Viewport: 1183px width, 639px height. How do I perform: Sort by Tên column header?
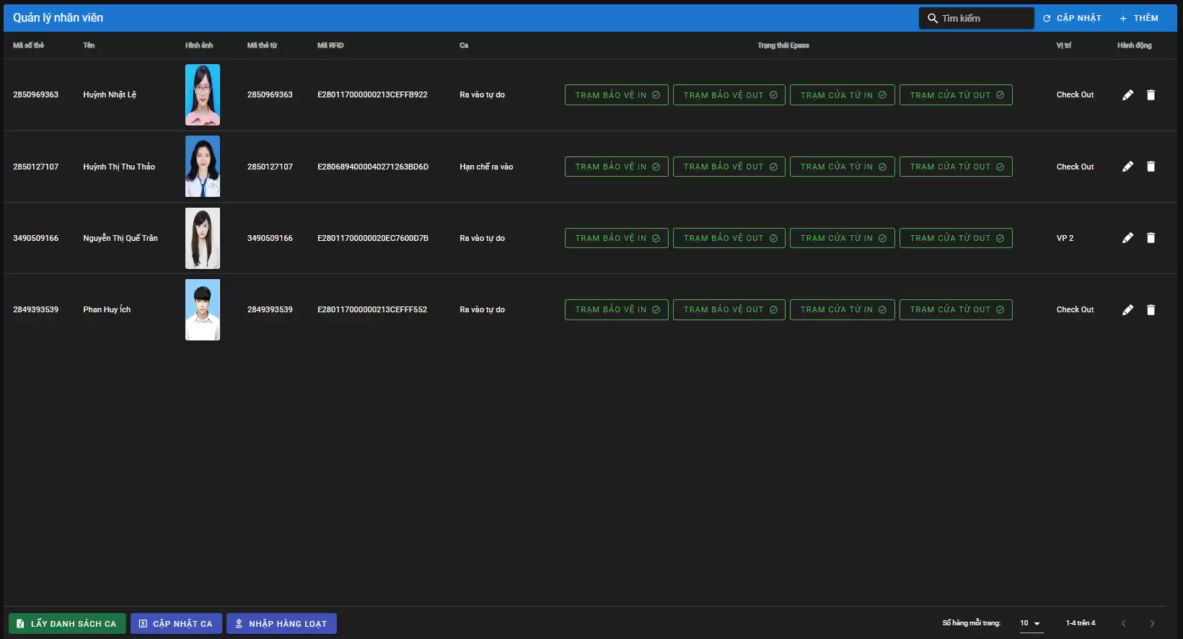(89, 45)
